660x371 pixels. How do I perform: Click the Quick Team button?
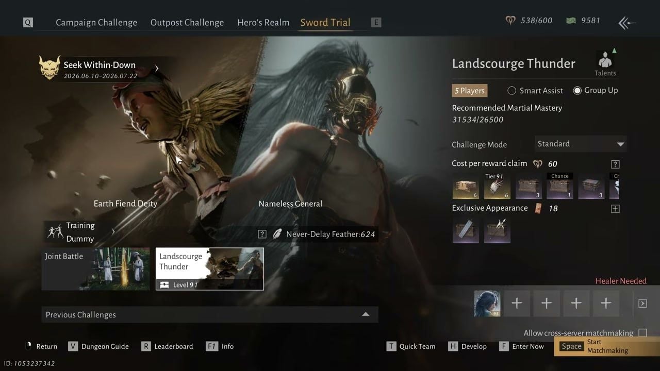[411, 346]
